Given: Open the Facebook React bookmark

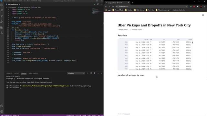Looking at the screenshot, I should coord(178,10).
